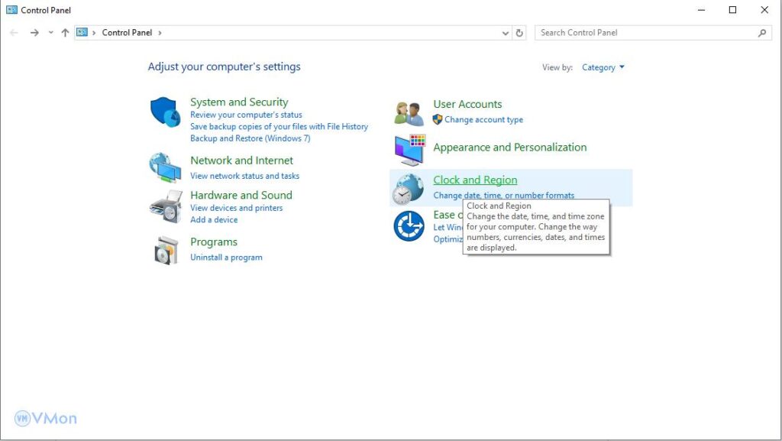
Task: Click the User Accounts people icon
Action: point(409,113)
